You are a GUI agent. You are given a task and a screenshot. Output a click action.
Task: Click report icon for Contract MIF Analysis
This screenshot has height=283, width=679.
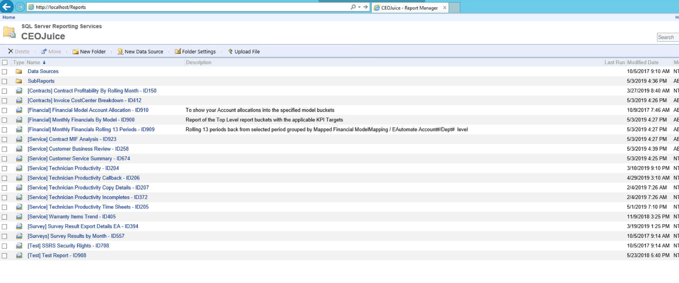coord(19,139)
